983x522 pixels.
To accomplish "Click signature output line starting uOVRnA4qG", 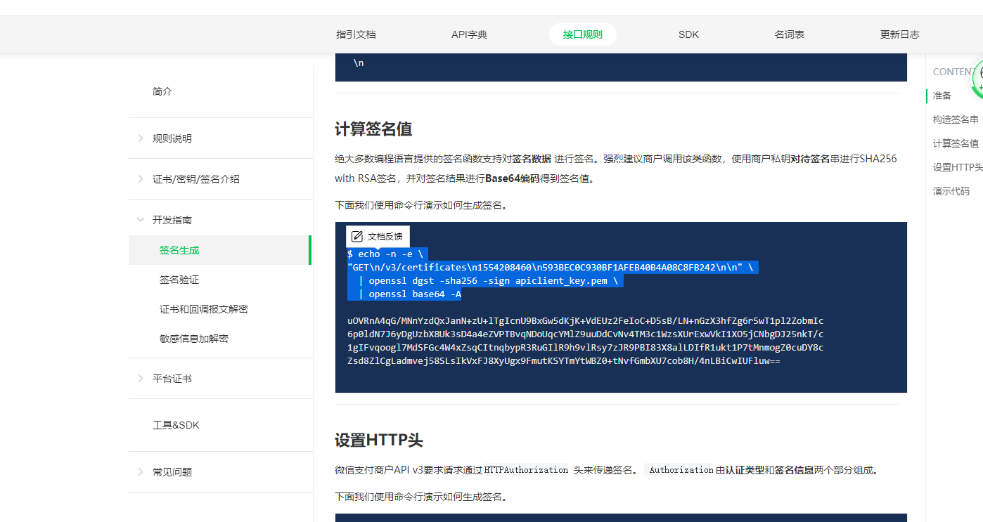I will pyautogui.click(x=586, y=321).
